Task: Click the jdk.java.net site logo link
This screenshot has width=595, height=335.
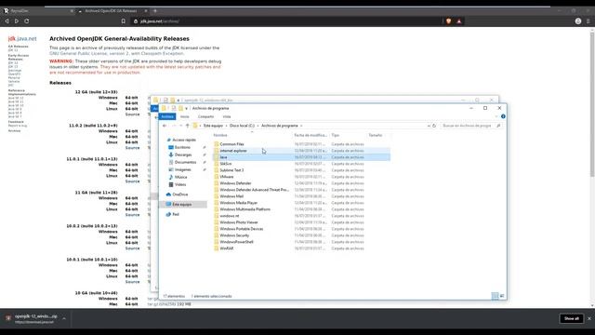Action: [x=22, y=39]
